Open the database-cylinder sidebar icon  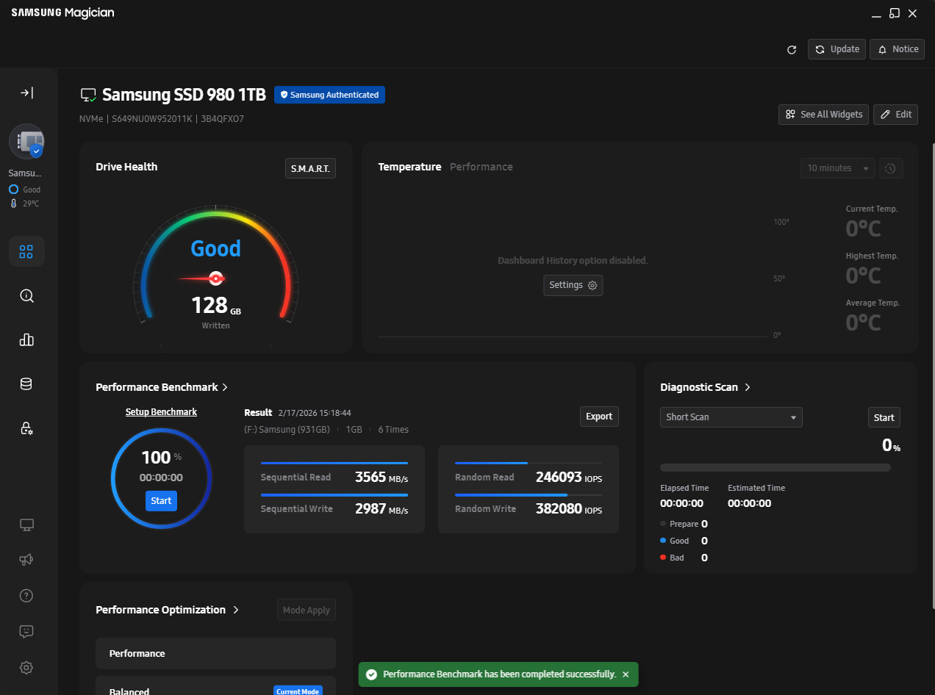pyautogui.click(x=26, y=384)
